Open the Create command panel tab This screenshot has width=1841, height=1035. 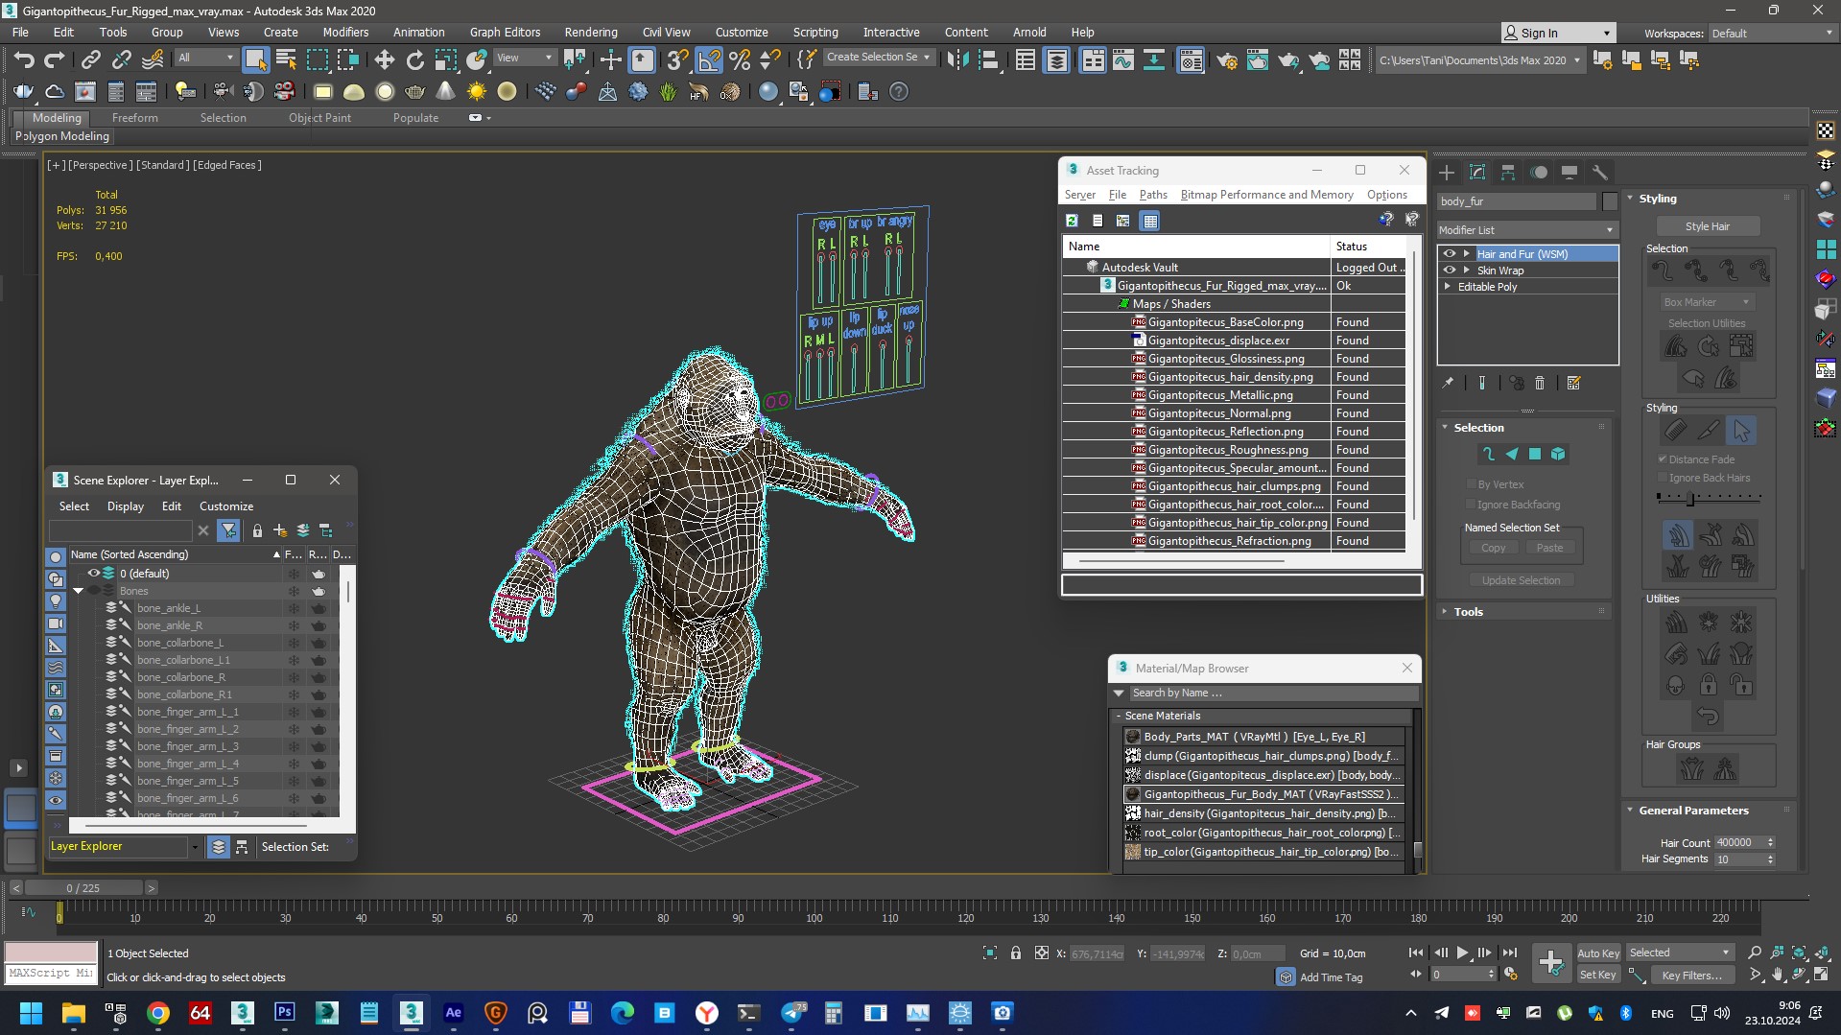[1447, 173]
